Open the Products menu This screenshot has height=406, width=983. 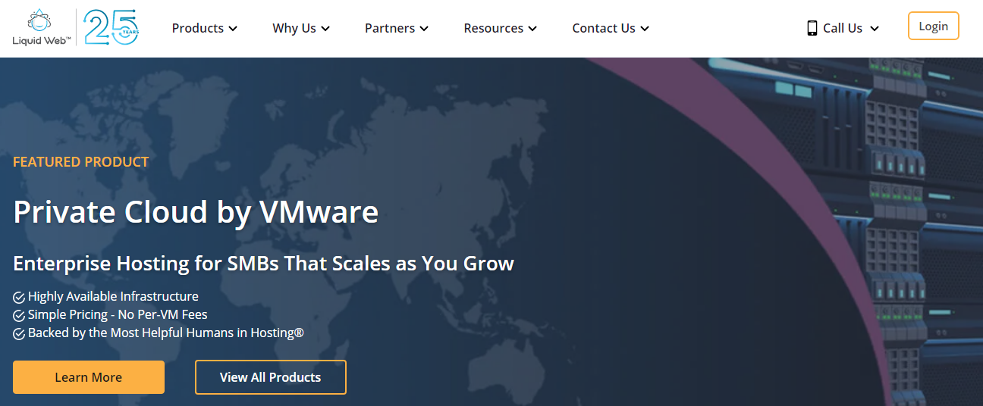[x=205, y=28]
